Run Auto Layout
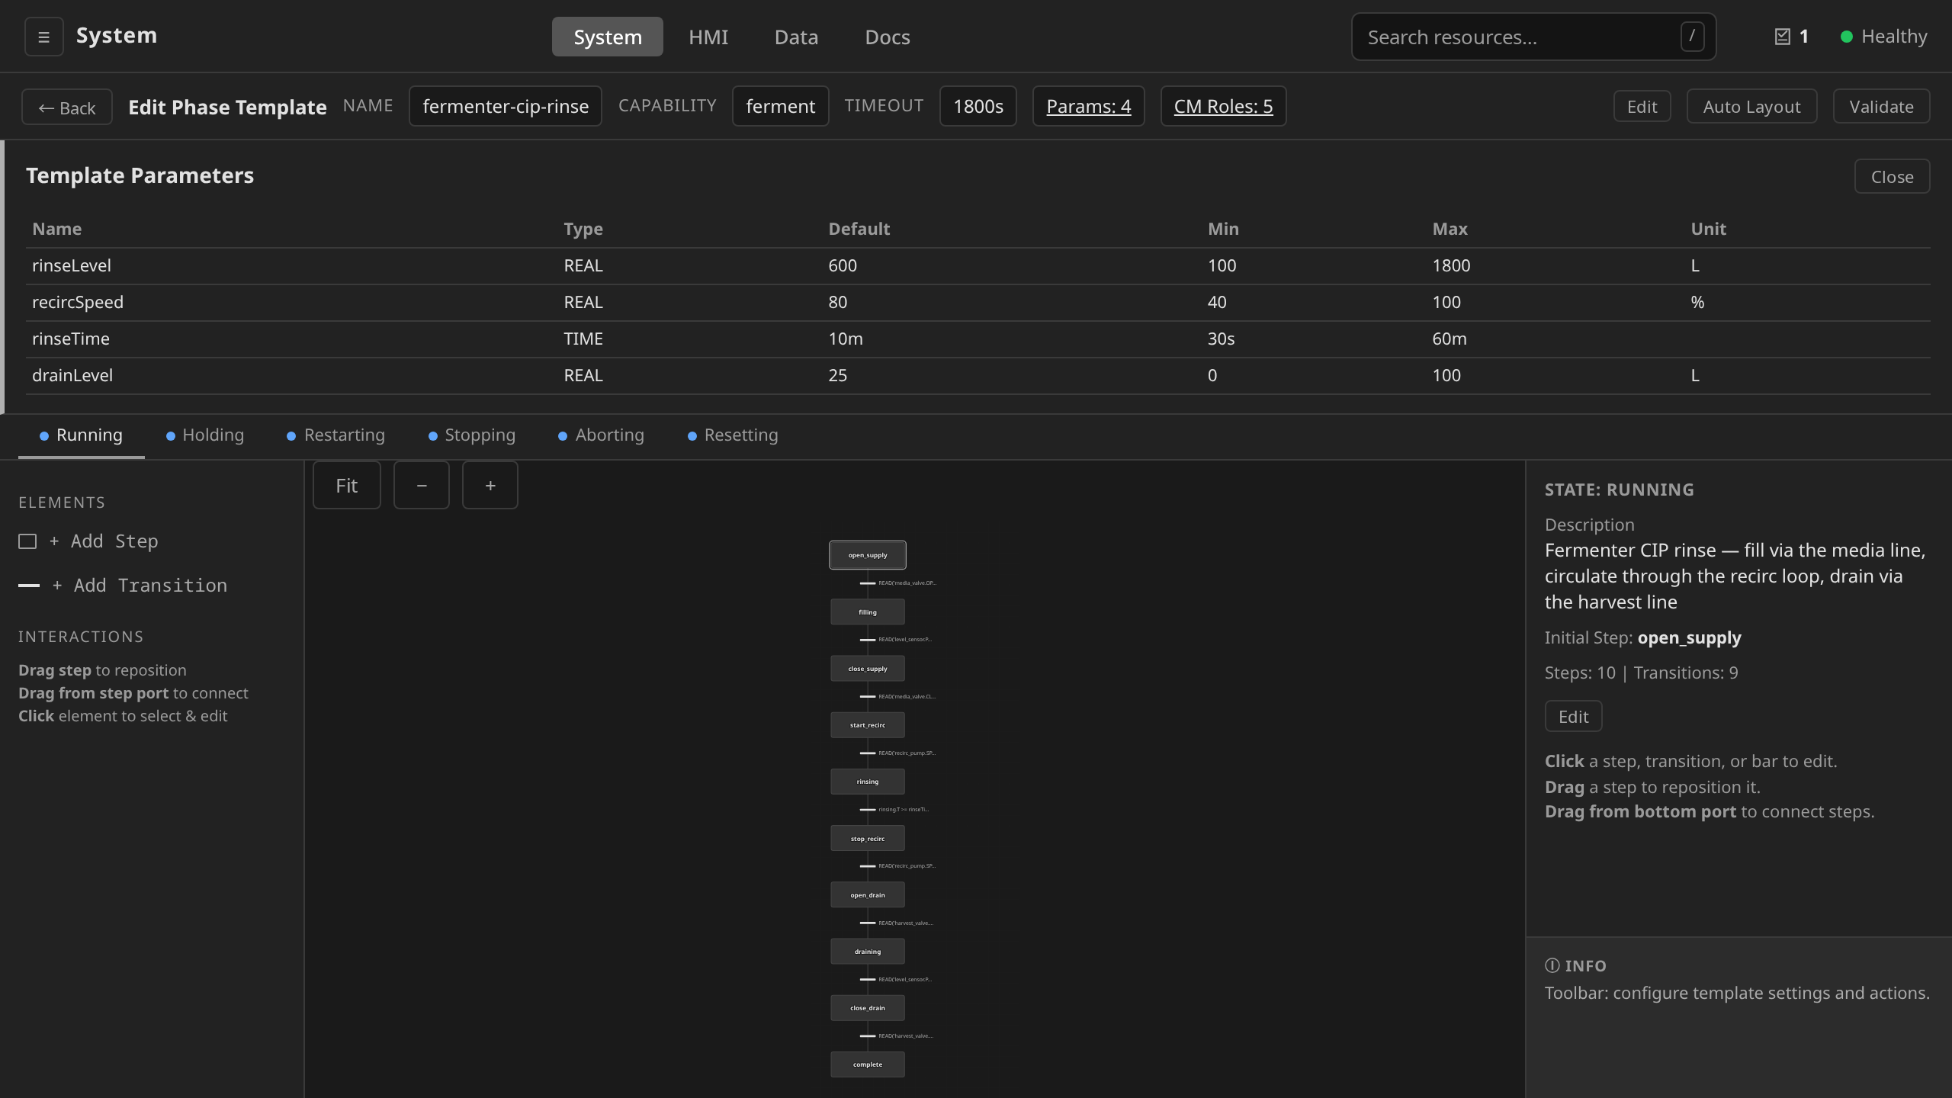The image size is (1952, 1098). point(1751,106)
